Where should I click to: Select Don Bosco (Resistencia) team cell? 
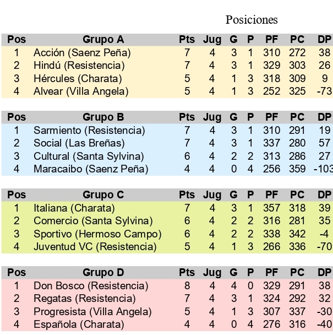pos(91,286)
